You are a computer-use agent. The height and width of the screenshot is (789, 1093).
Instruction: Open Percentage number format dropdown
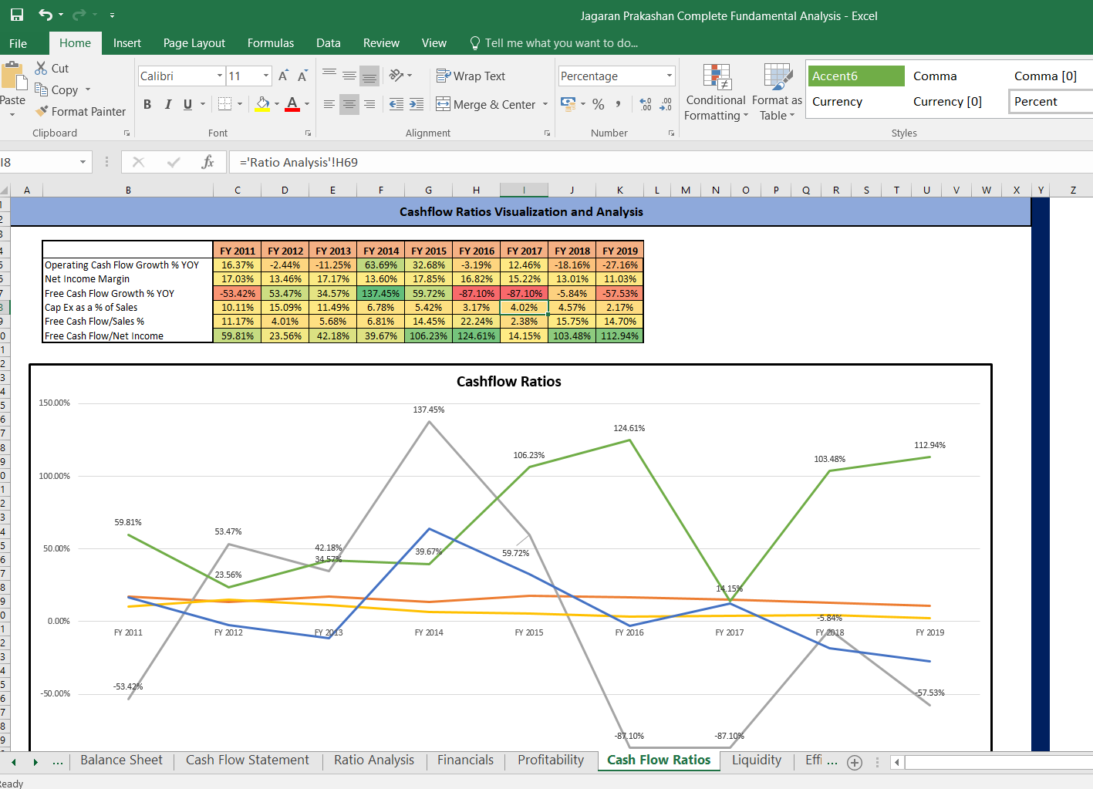pyautogui.click(x=669, y=76)
